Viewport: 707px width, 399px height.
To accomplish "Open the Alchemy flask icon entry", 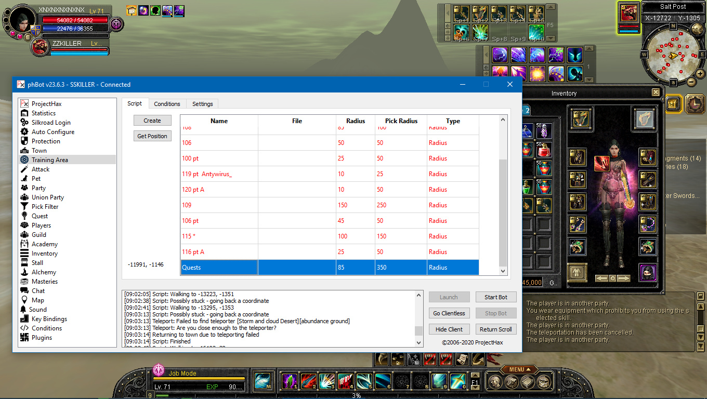I will point(24,272).
